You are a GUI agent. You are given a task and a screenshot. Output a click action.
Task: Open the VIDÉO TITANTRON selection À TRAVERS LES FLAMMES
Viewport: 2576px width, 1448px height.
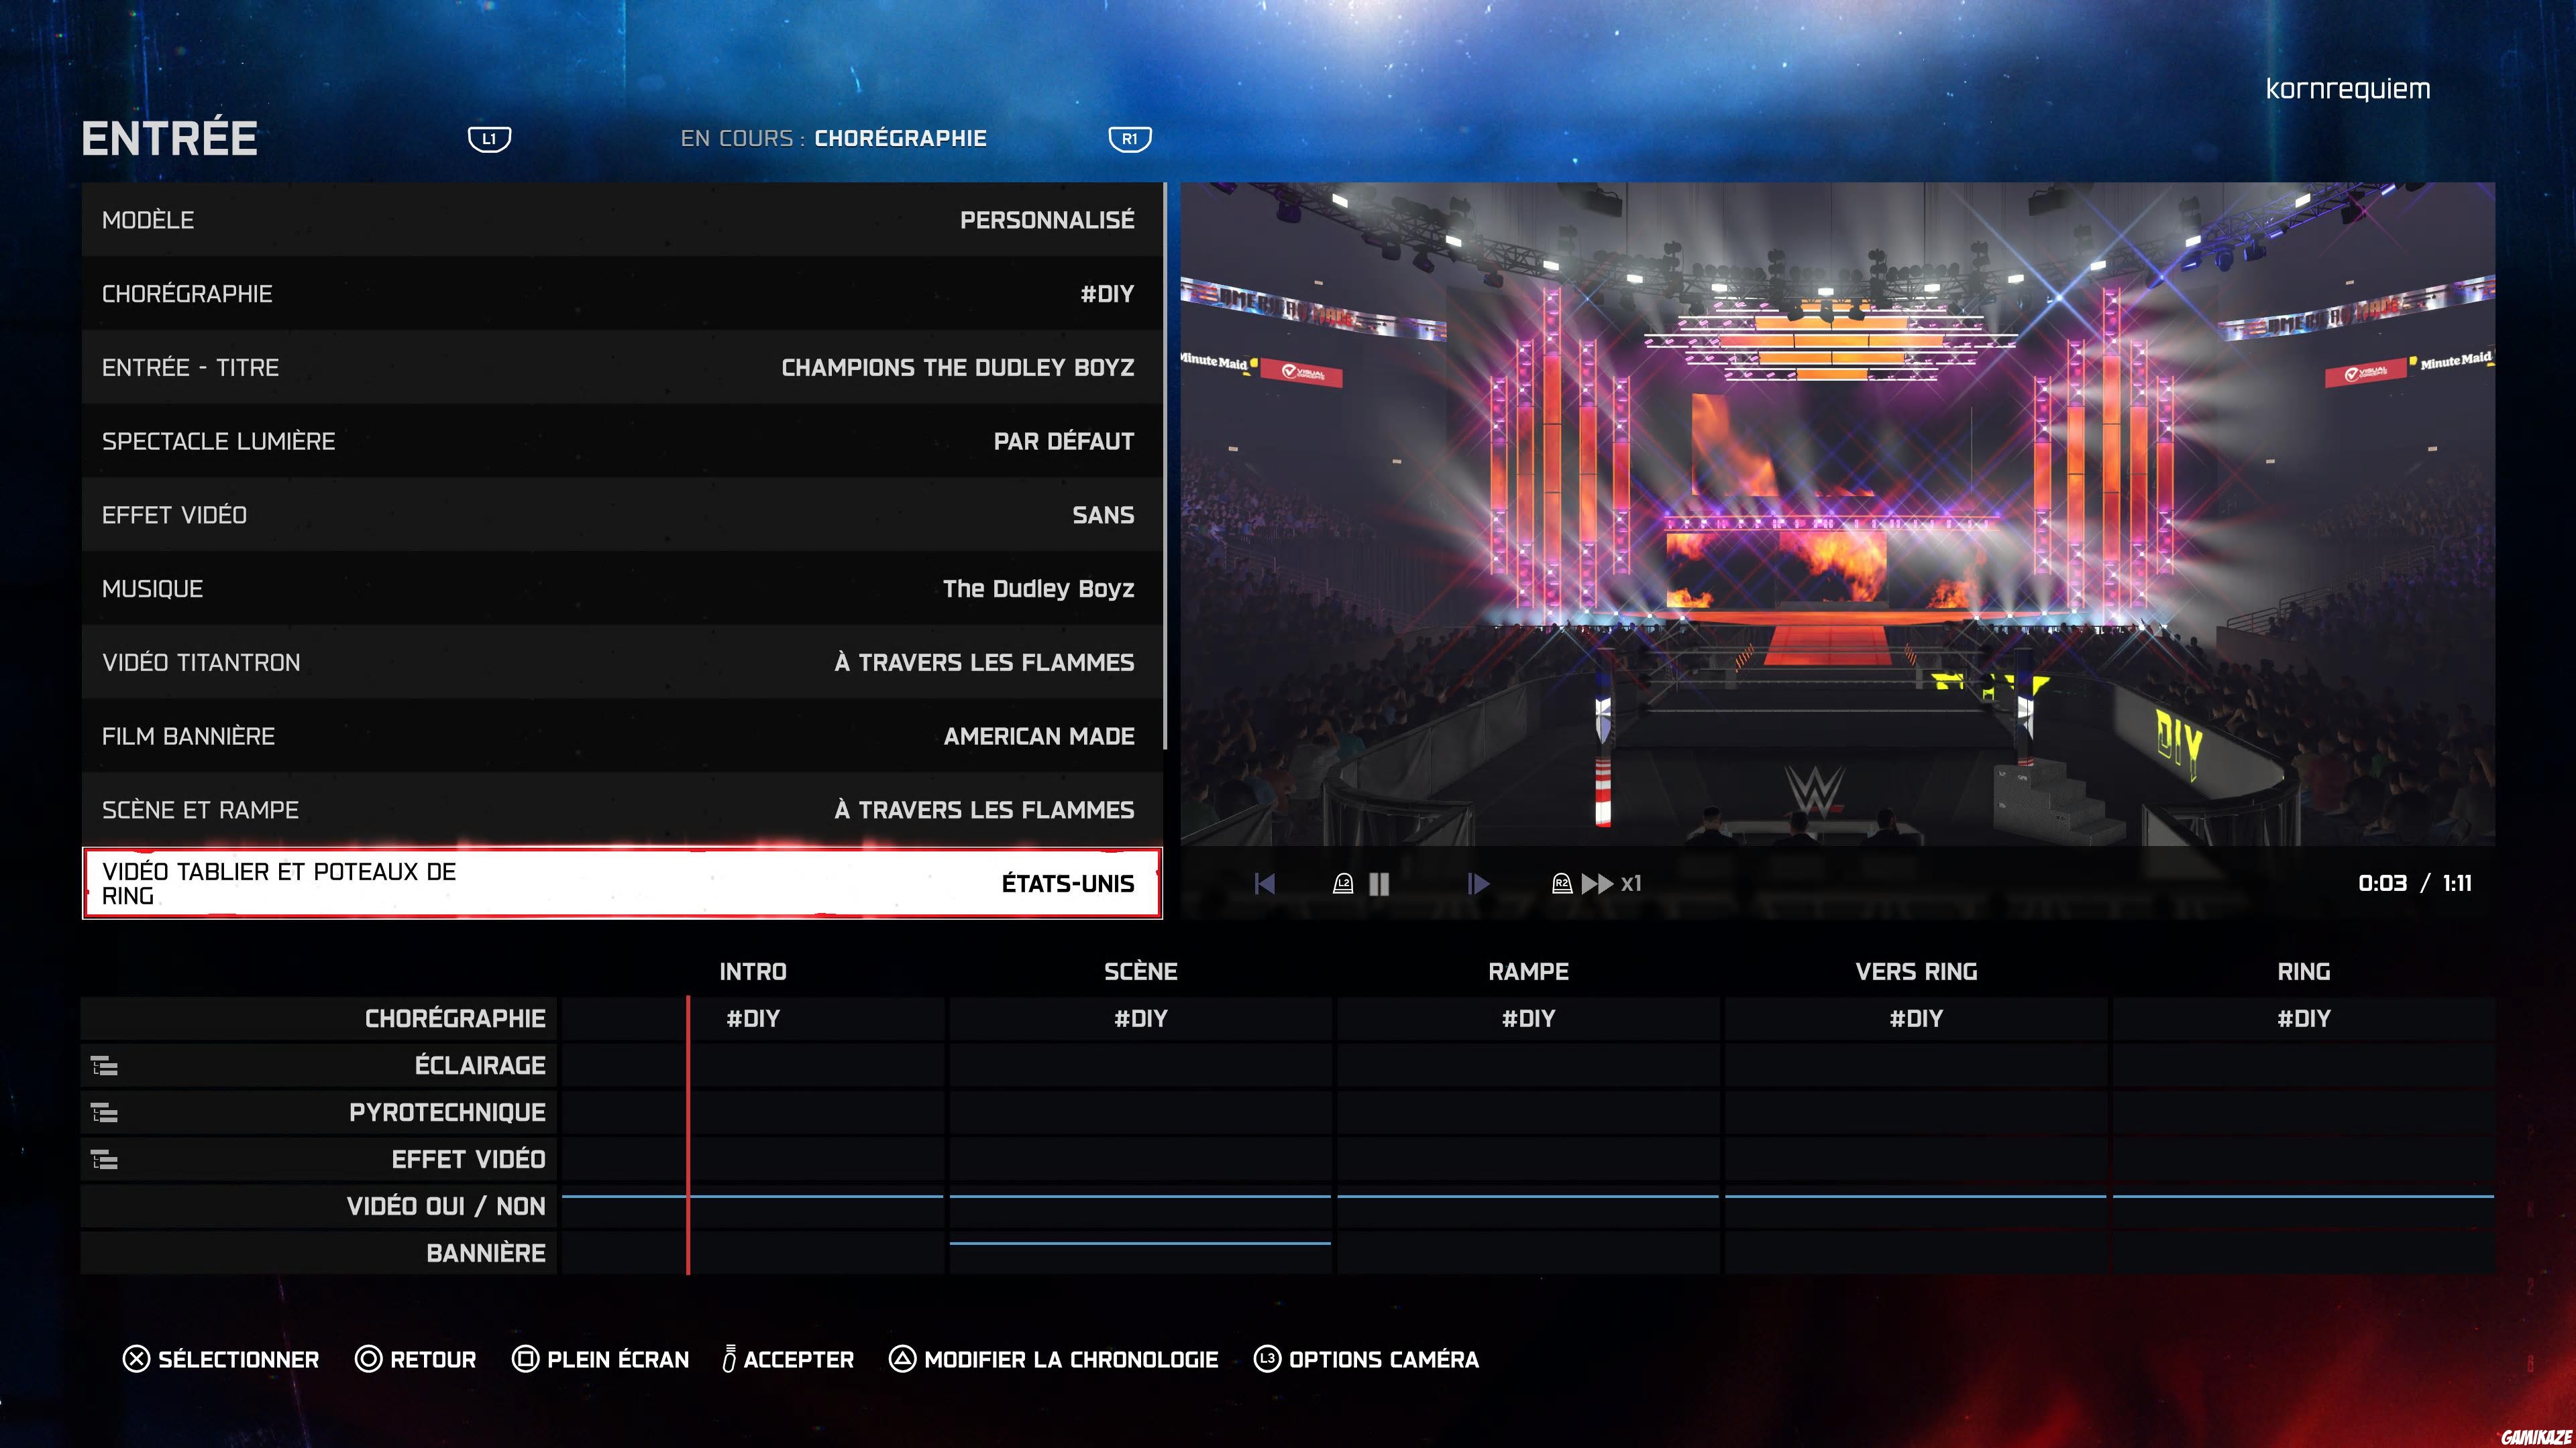pos(620,662)
